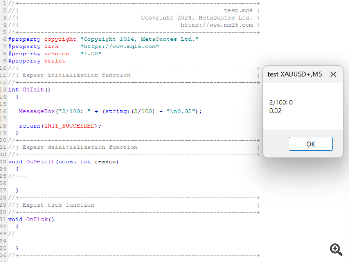The image size is (349, 262).
Task: Click the '(string)' cast on line 16
Action: point(116,111)
